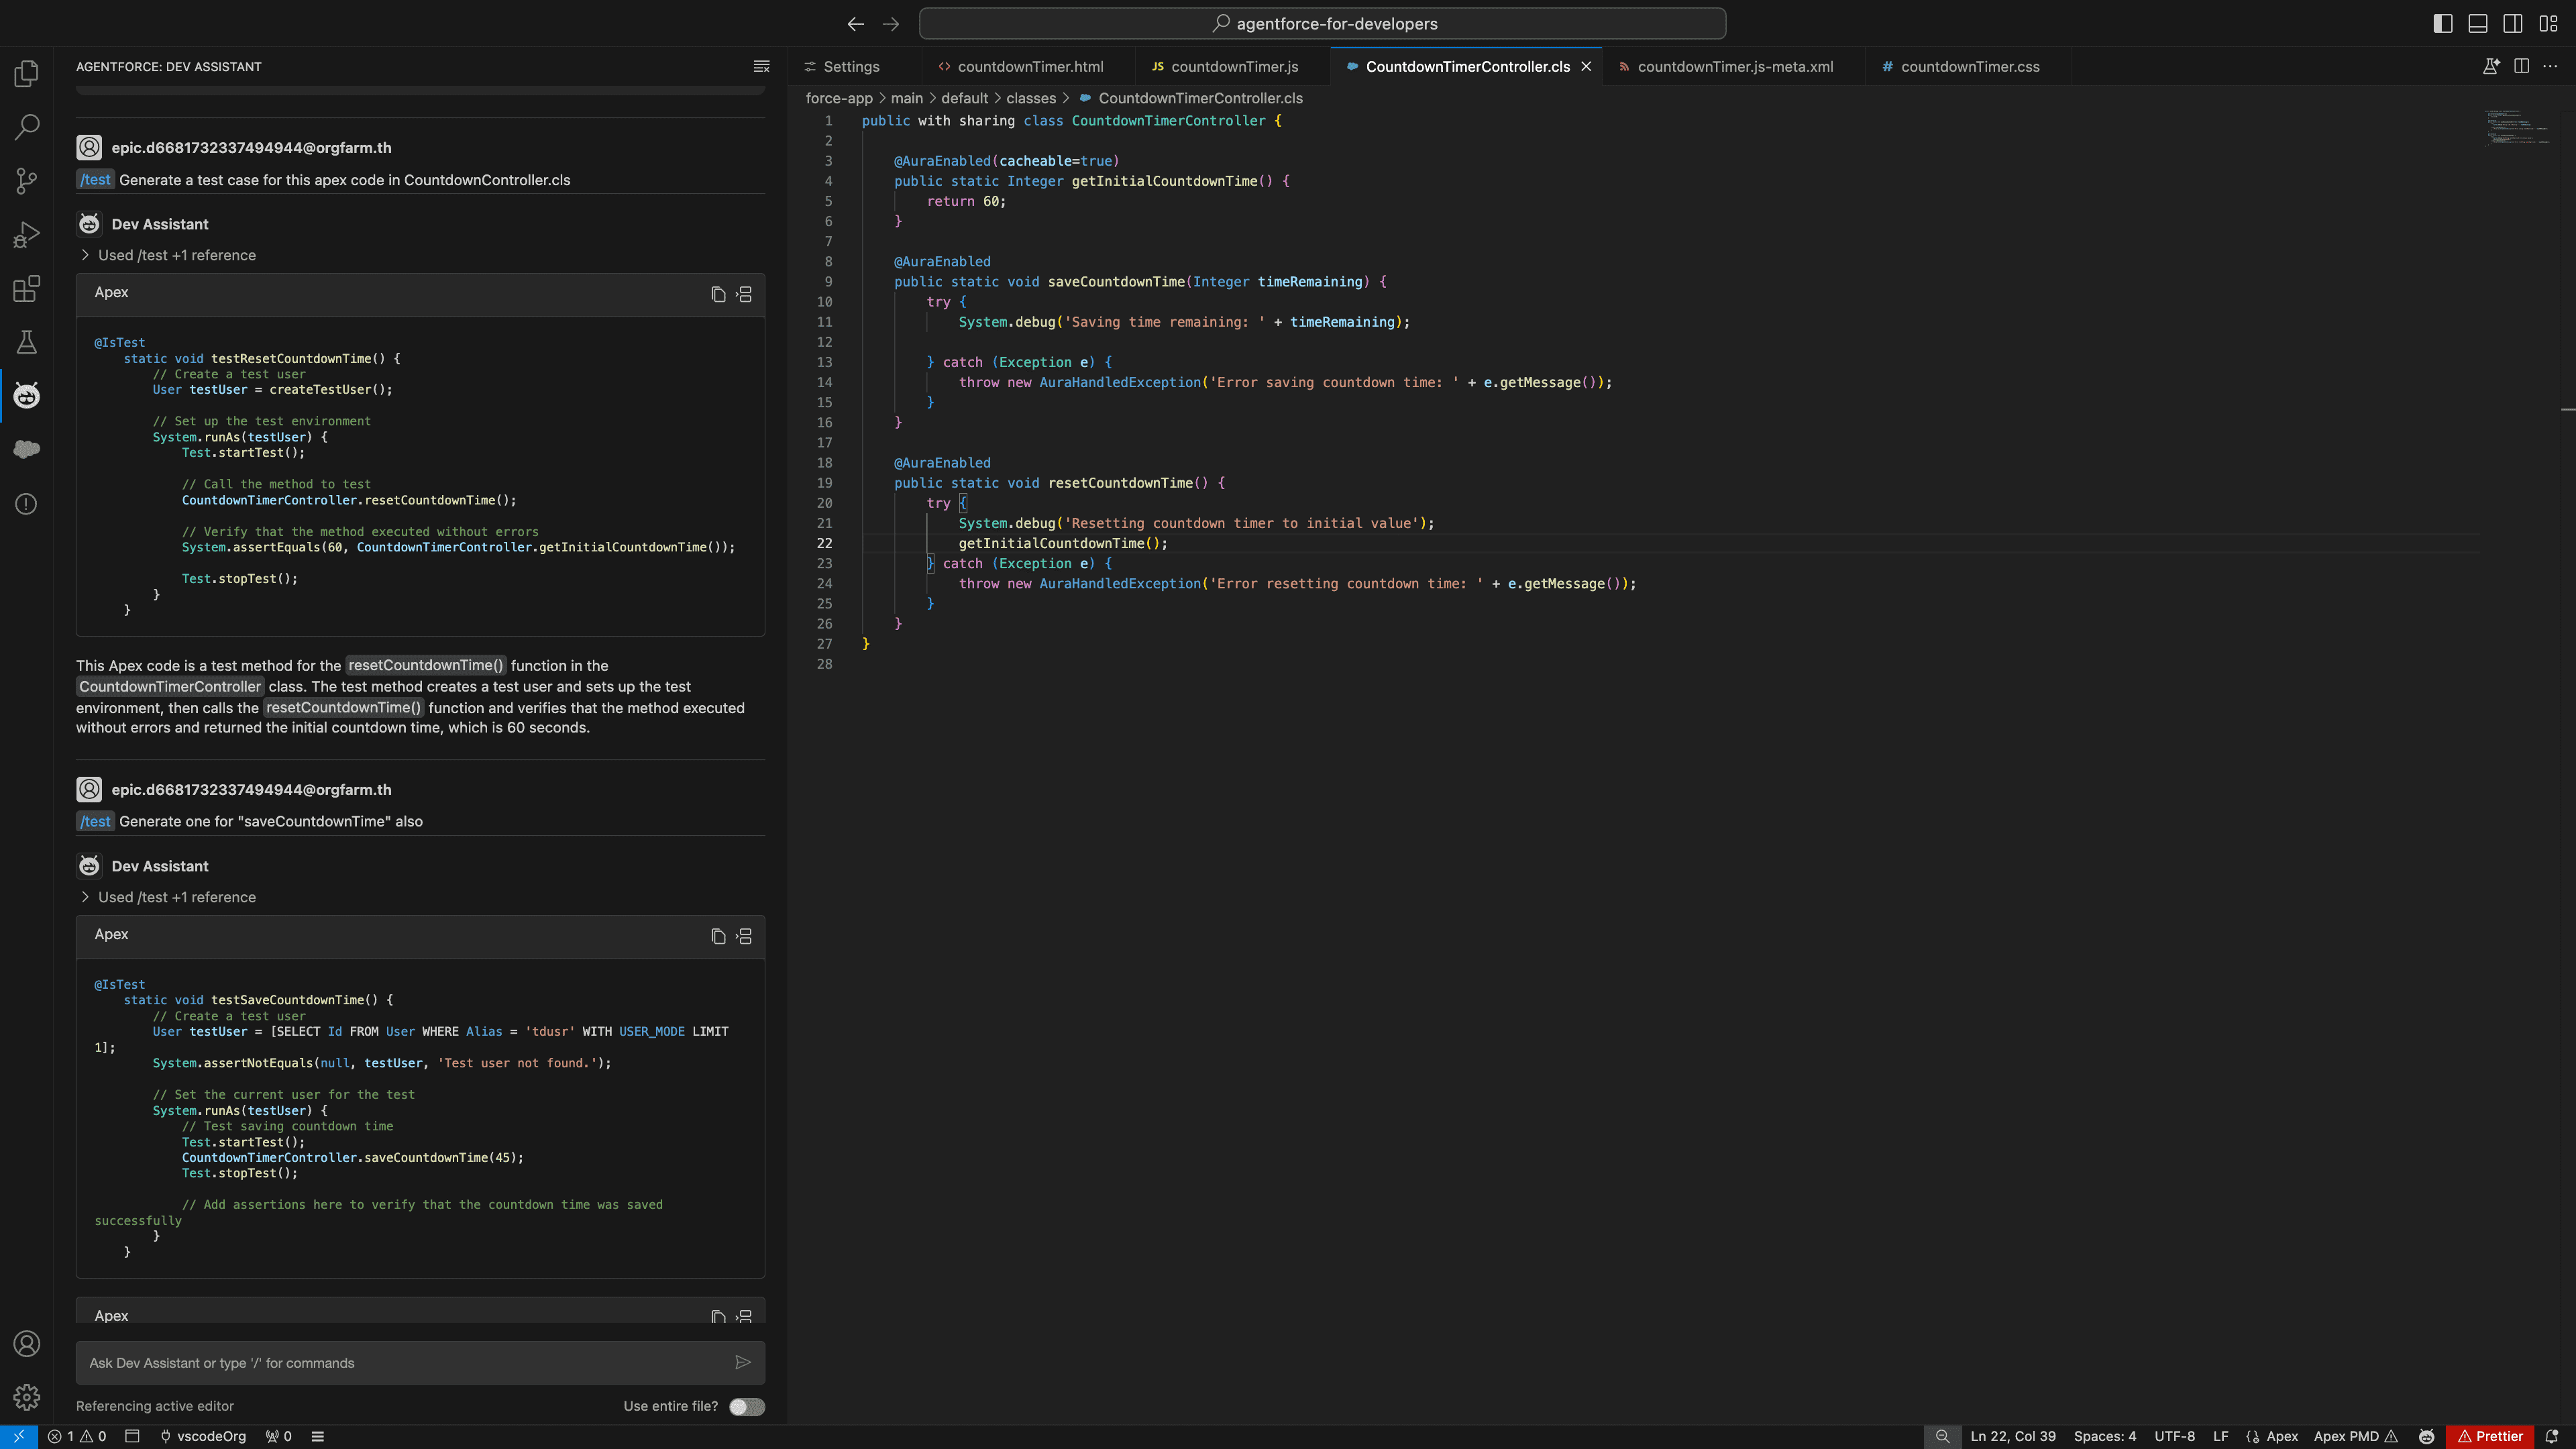Open the Manage gear icon
The height and width of the screenshot is (1449, 2576).
coord(27,1397)
